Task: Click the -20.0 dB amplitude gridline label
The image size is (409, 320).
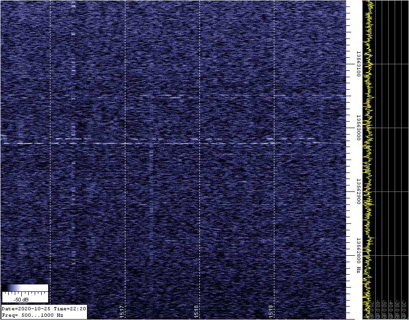Action: [404, 309]
